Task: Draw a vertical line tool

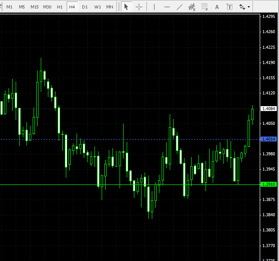Action: click(x=154, y=7)
